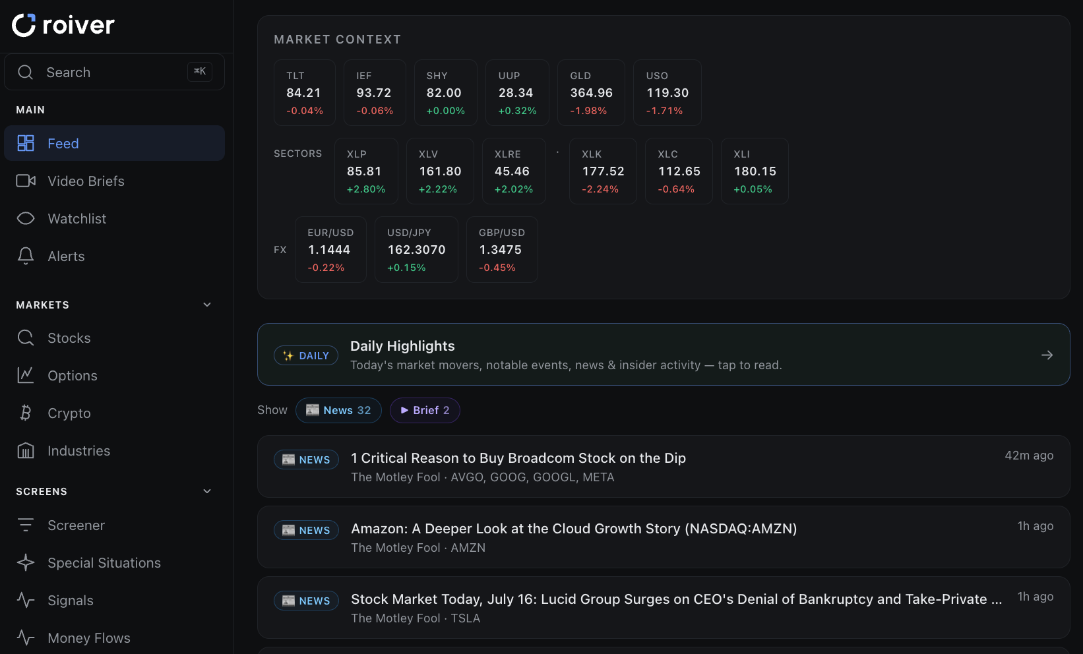Open Amazon Cloud Growth Story article
Screen dimensions: 1083x654
(664, 537)
